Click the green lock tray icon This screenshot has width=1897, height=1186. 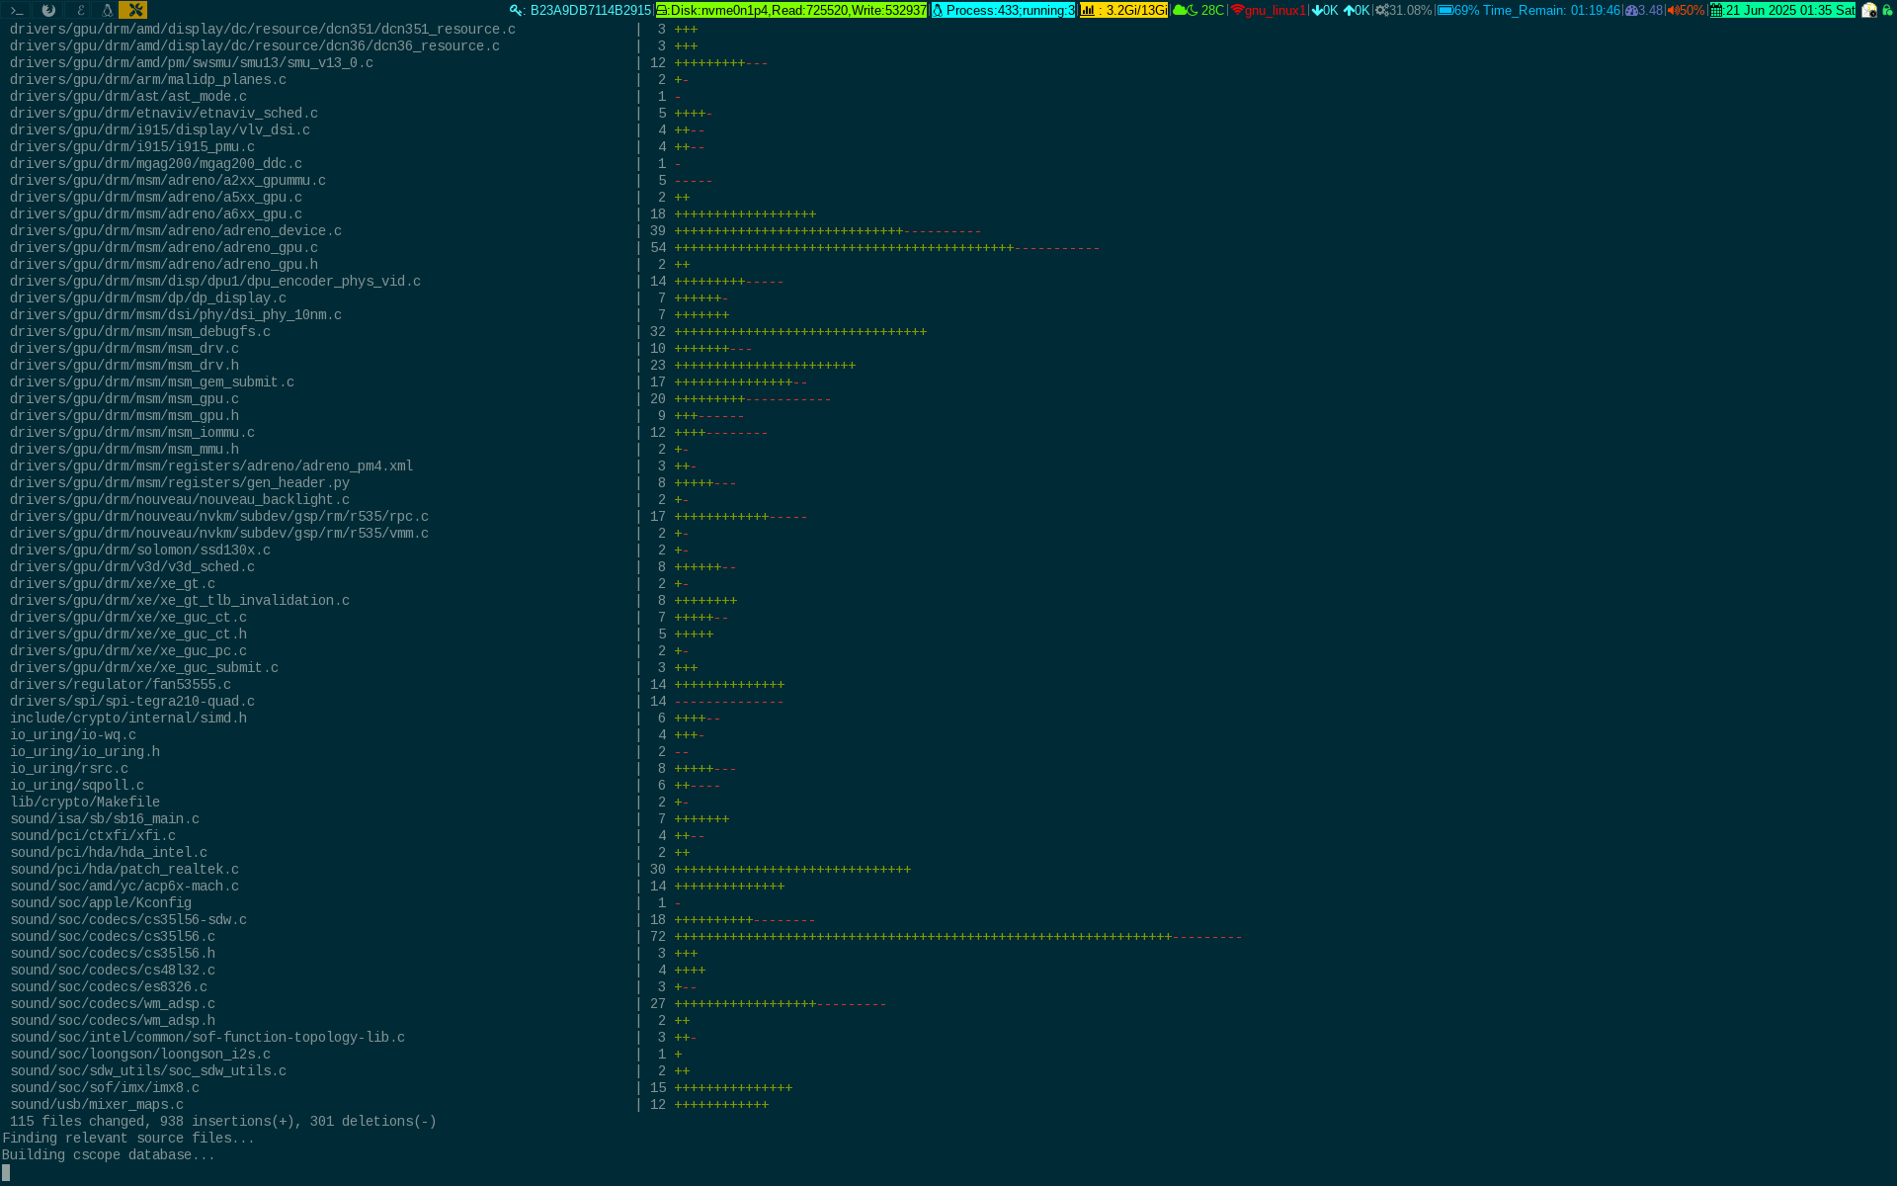point(1887,10)
